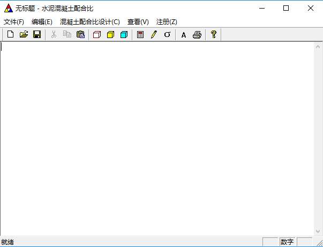Image resolution: width=323 pixels, height=247 pixels.
Task: Open help with question mark icon
Action: click(x=214, y=34)
